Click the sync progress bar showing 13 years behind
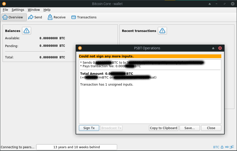237x151 pixels. pyautogui.click(x=77, y=147)
